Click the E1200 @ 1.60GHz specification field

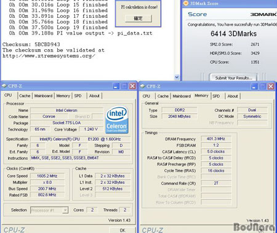point(80,139)
